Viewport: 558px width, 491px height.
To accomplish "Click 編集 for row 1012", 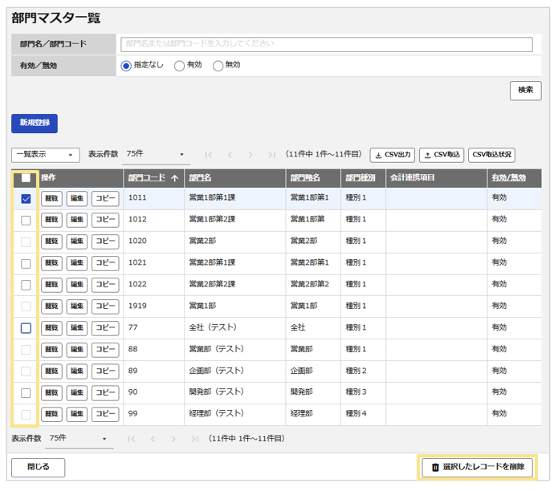I will tap(77, 221).
